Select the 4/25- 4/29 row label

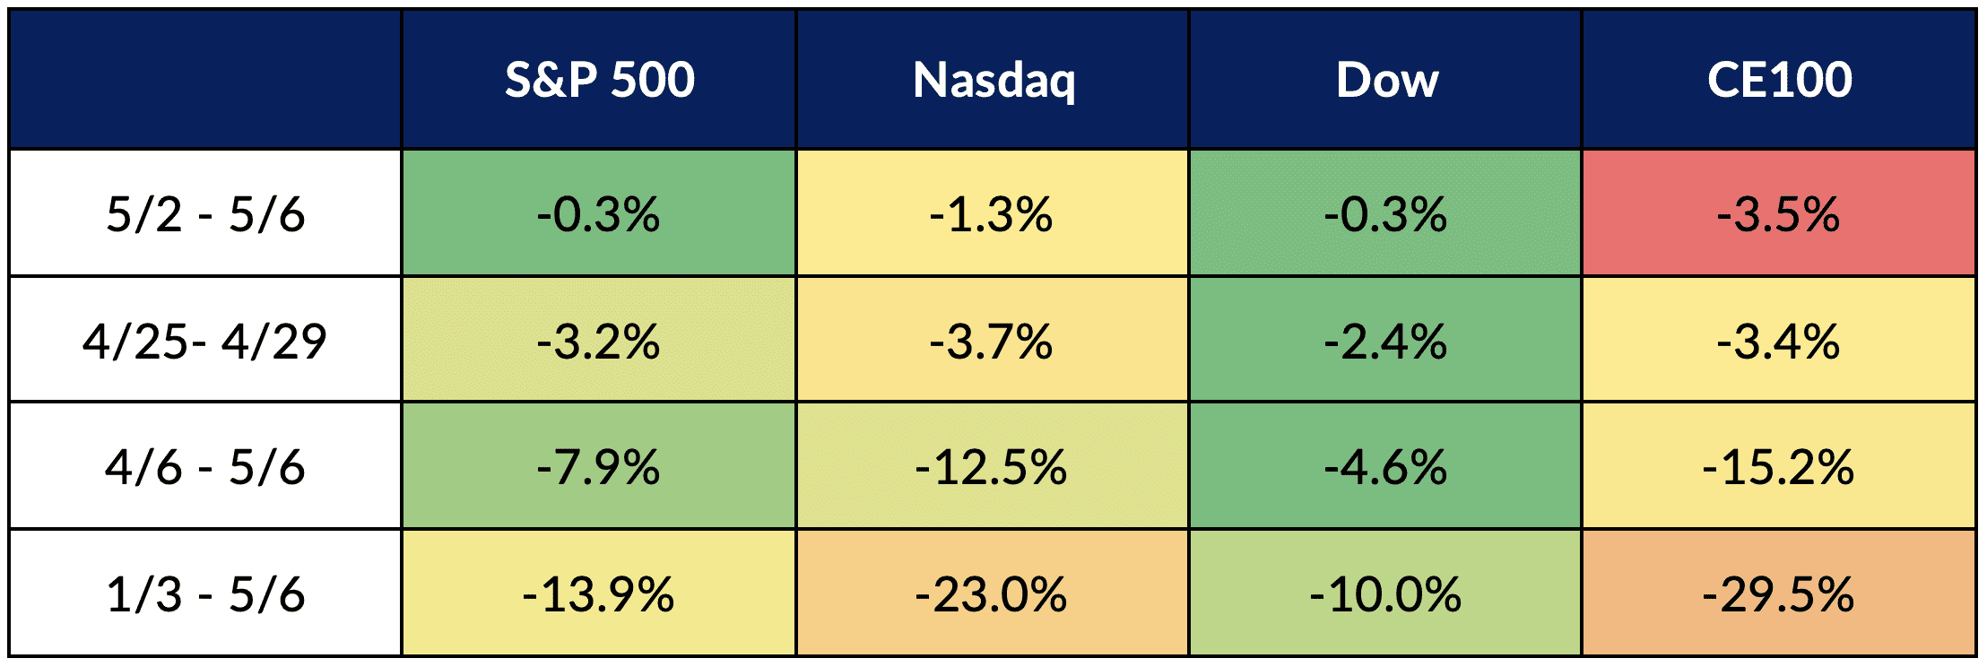[205, 341]
